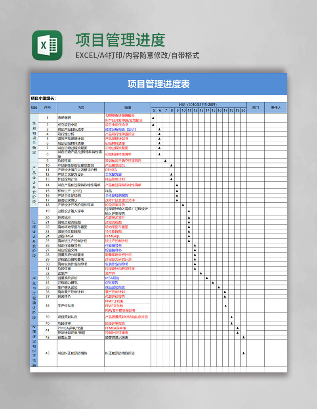Select the triangle marker on the 阶段评审 row 9
The height and width of the screenshot is (409, 317).
click(x=165, y=161)
